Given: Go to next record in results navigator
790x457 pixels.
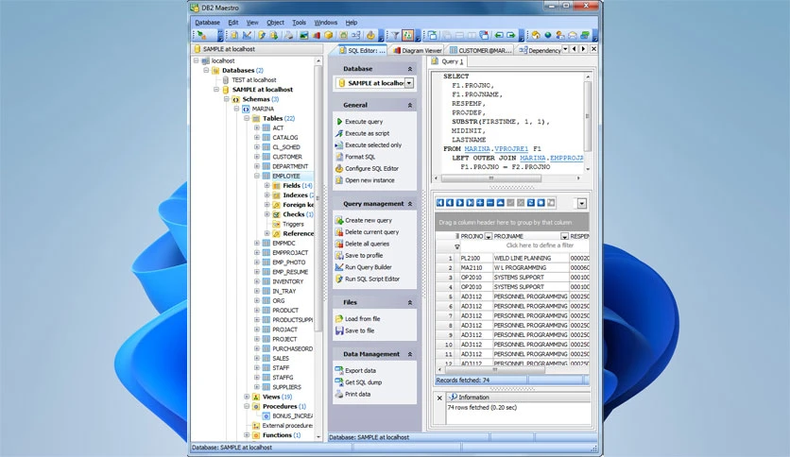Looking at the screenshot, I should (x=460, y=203).
